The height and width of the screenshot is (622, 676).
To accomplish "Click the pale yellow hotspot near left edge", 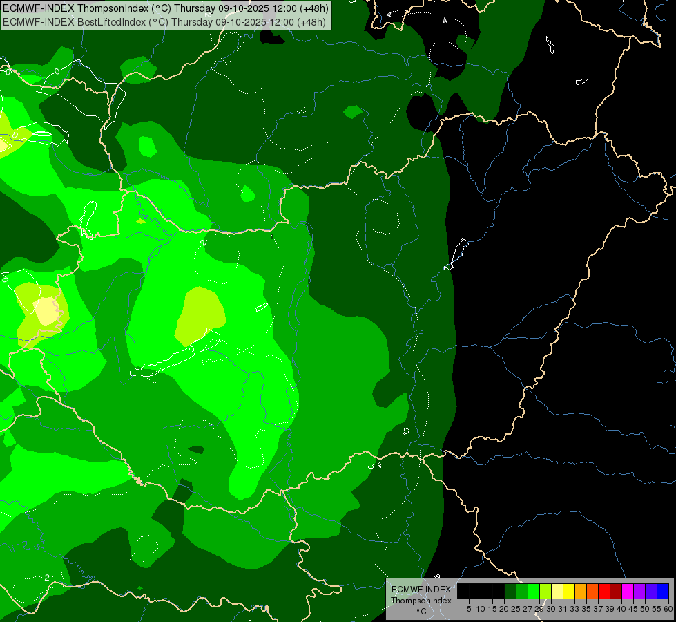I will [x=47, y=311].
